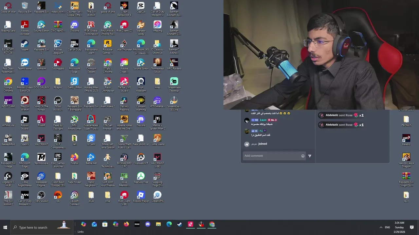Open NZXT CAM desktop icon
Screen dimensions: 419x235
click(8, 102)
